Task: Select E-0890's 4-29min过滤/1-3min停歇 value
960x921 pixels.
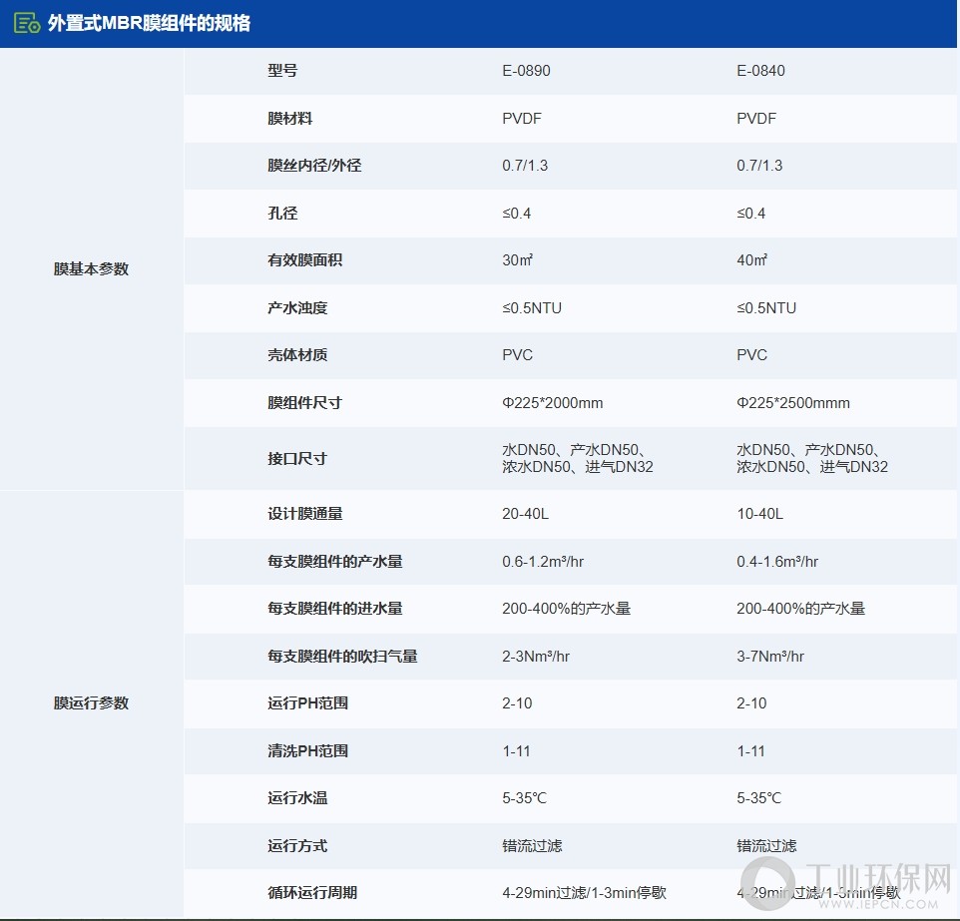Action: (x=584, y=893)
